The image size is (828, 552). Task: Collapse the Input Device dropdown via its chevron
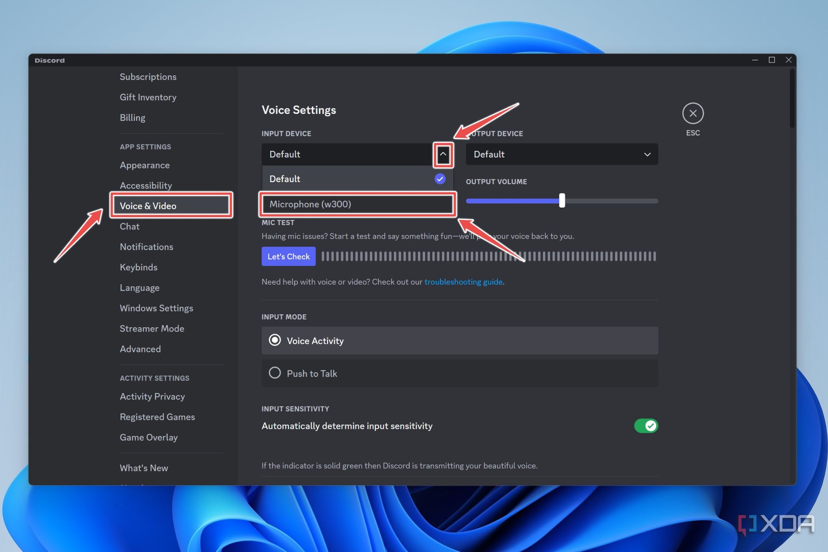click(x=443, y=155)
